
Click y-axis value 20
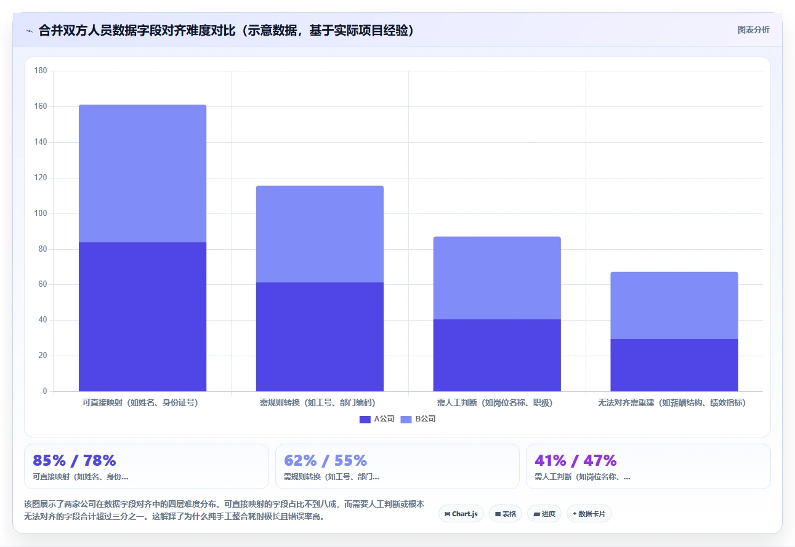(x=42, y=356)
